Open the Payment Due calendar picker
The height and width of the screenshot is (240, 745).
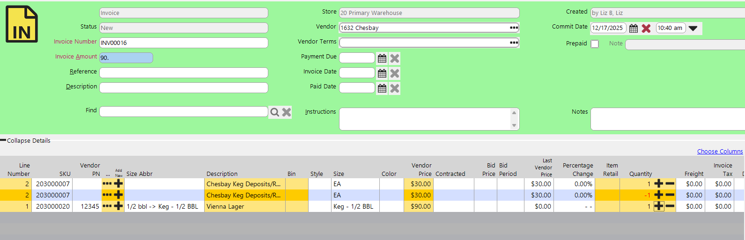click(382, 58)
